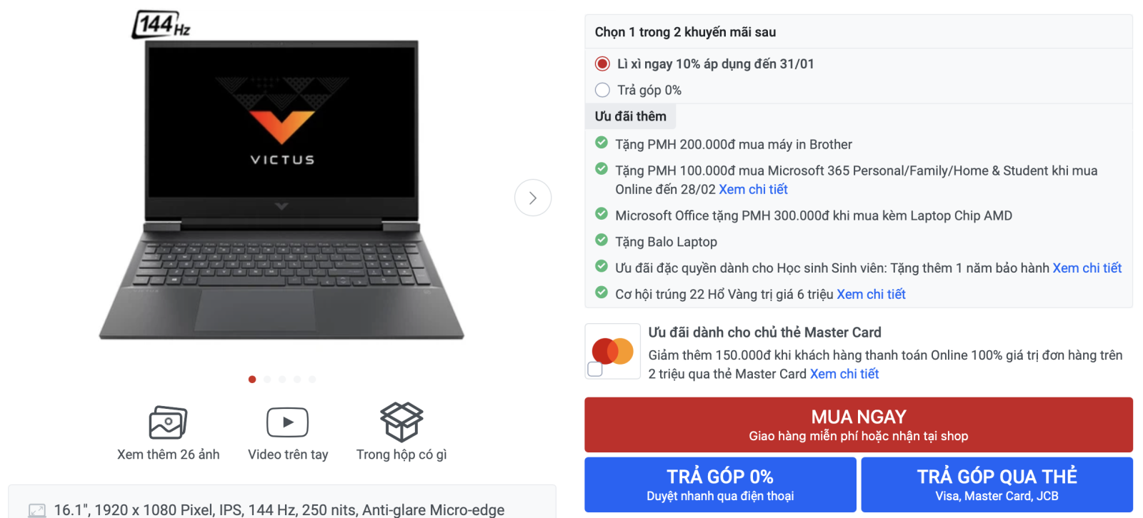The image size is (1143, 518).
Task: Click the 144Hz badge icon
Action: pyautogui.click(x=162, y=25)
